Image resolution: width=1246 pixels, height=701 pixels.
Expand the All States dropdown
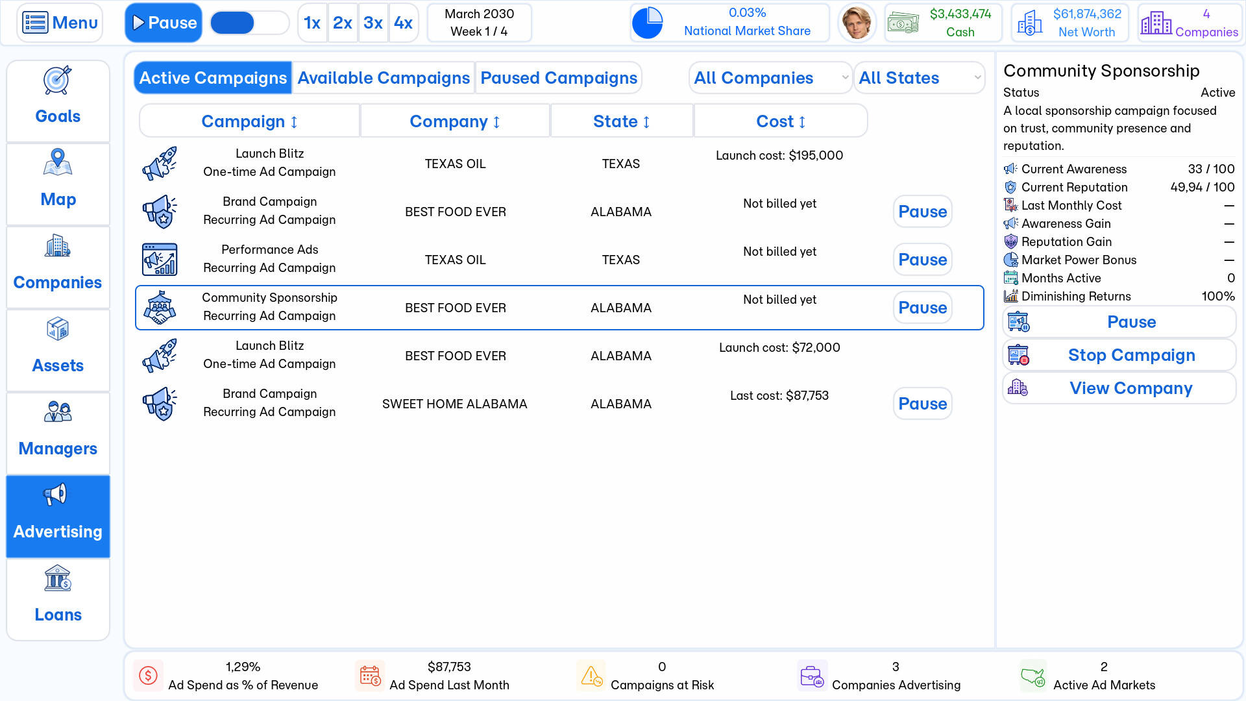920,78
